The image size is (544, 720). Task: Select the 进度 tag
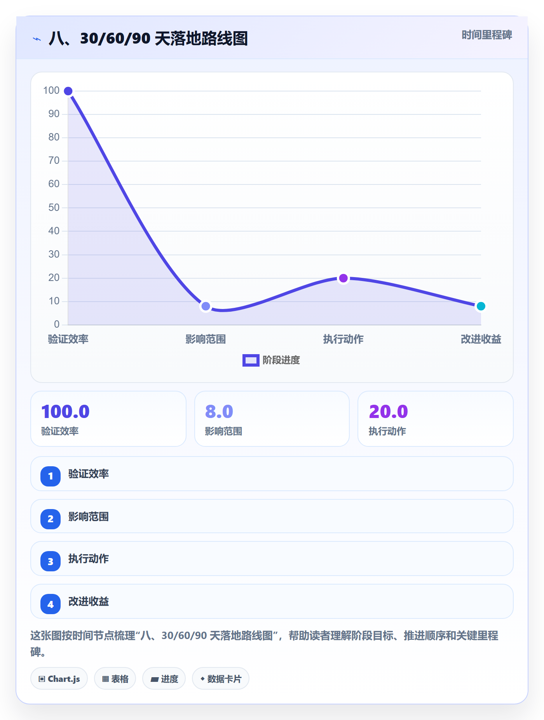point(164,679)
